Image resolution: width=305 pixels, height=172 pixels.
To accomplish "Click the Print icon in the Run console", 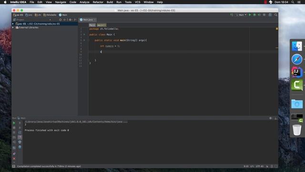I will 20,142.
